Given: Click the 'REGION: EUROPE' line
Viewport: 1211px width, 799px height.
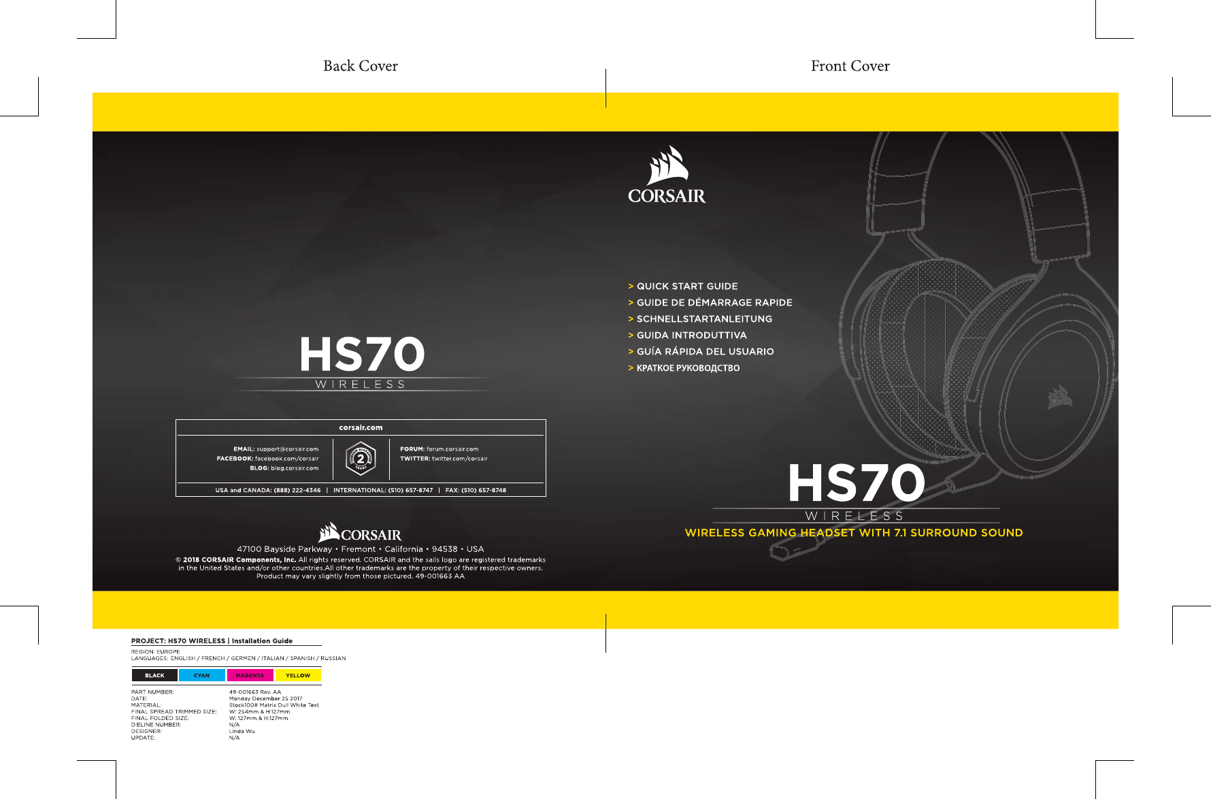Looking at the screenshot, I should tap(156, 652).
